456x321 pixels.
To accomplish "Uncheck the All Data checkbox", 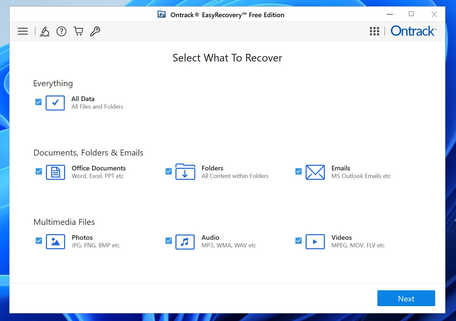I will 39,102.
